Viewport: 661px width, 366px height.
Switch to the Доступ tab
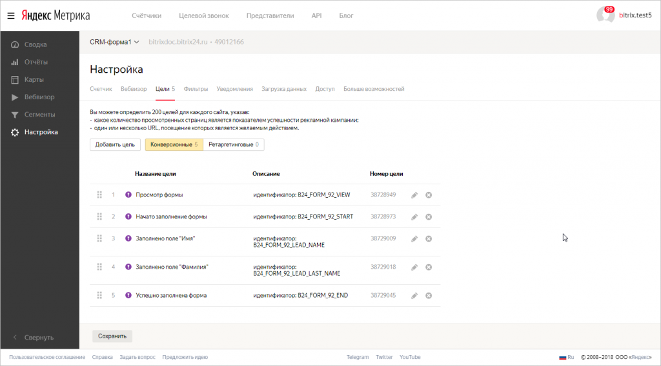tap(325, 89)
